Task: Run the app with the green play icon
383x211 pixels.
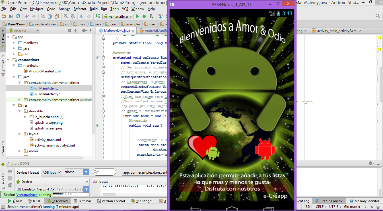Action: (x=138, y=17)
